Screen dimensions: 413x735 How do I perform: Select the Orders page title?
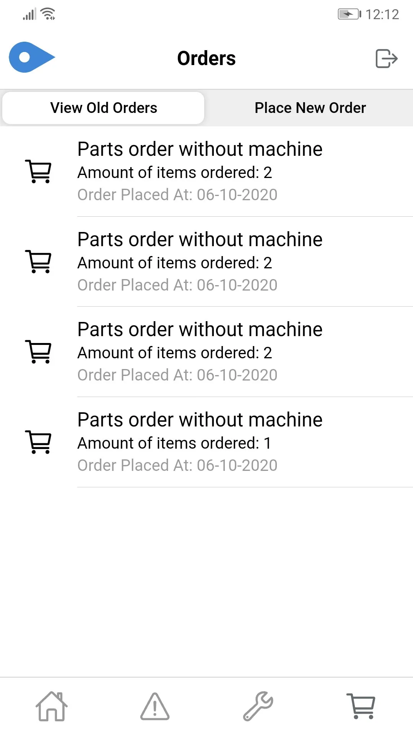click(x=206, y=58)
